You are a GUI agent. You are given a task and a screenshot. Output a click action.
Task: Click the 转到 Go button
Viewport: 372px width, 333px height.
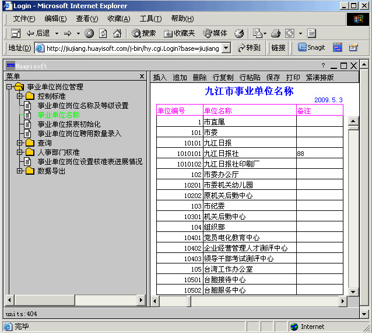249,48
